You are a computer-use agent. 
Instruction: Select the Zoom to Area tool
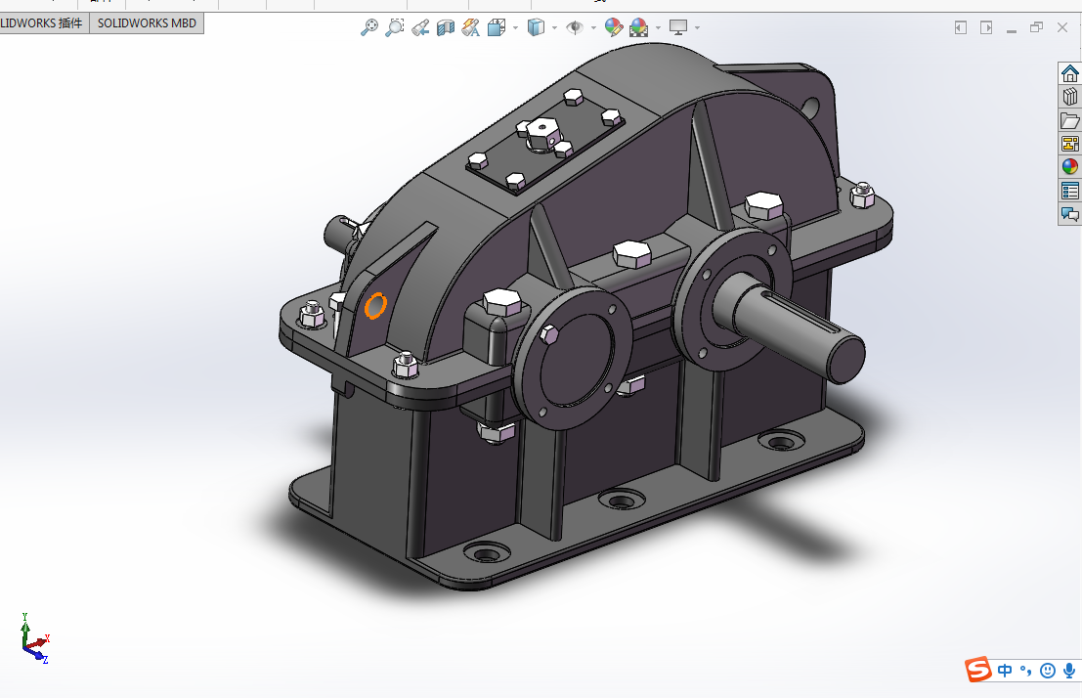[395, 27]
